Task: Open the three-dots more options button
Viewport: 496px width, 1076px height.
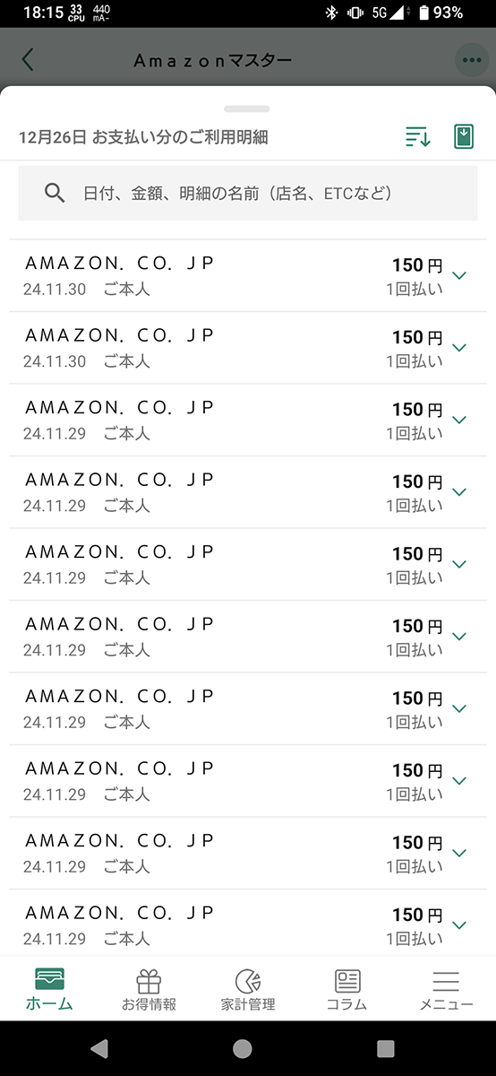Action: (471, 60)
